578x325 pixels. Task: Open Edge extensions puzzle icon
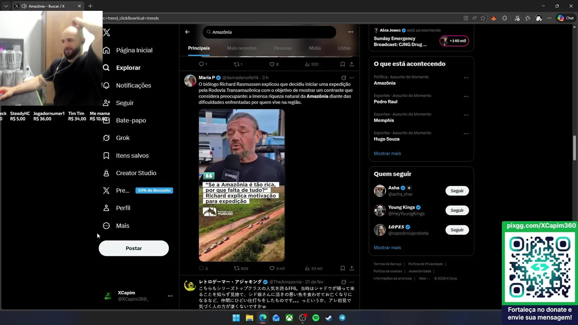coord(505,18)
